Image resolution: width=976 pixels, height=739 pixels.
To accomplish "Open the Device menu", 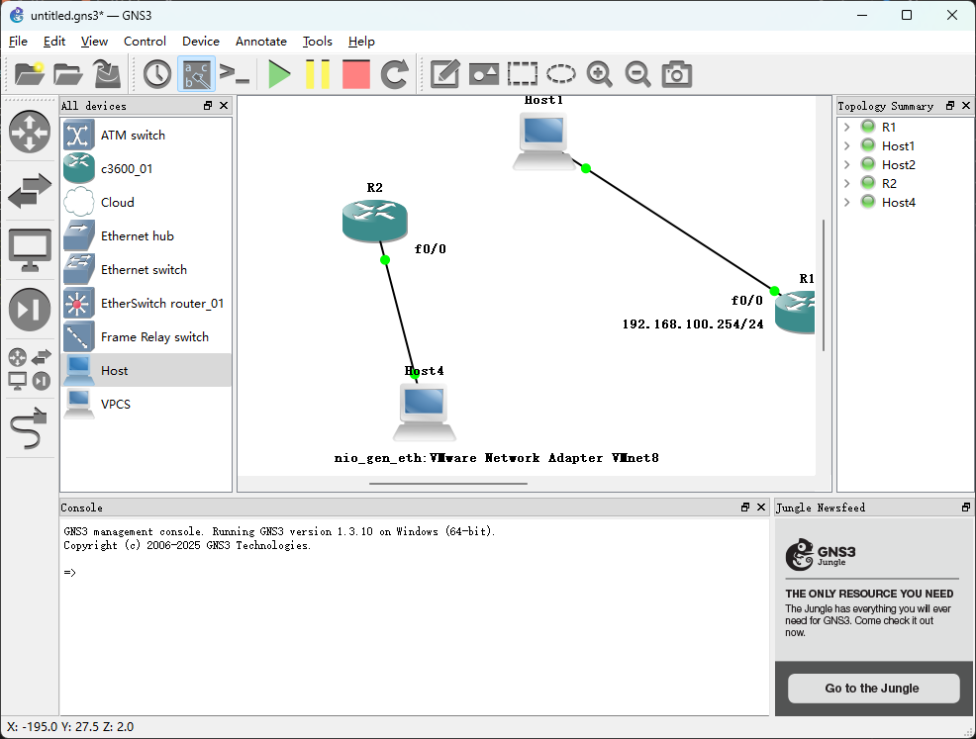I will click(x=200, y=42).
